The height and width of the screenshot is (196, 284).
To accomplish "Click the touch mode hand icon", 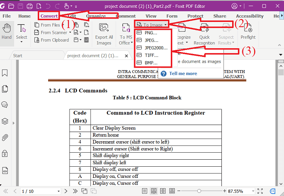I will [x=66, y=6].
